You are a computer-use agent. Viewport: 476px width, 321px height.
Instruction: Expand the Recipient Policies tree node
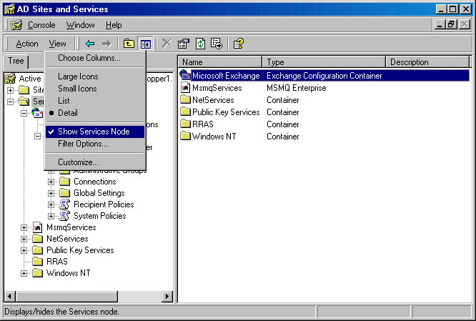coord(51,204)
